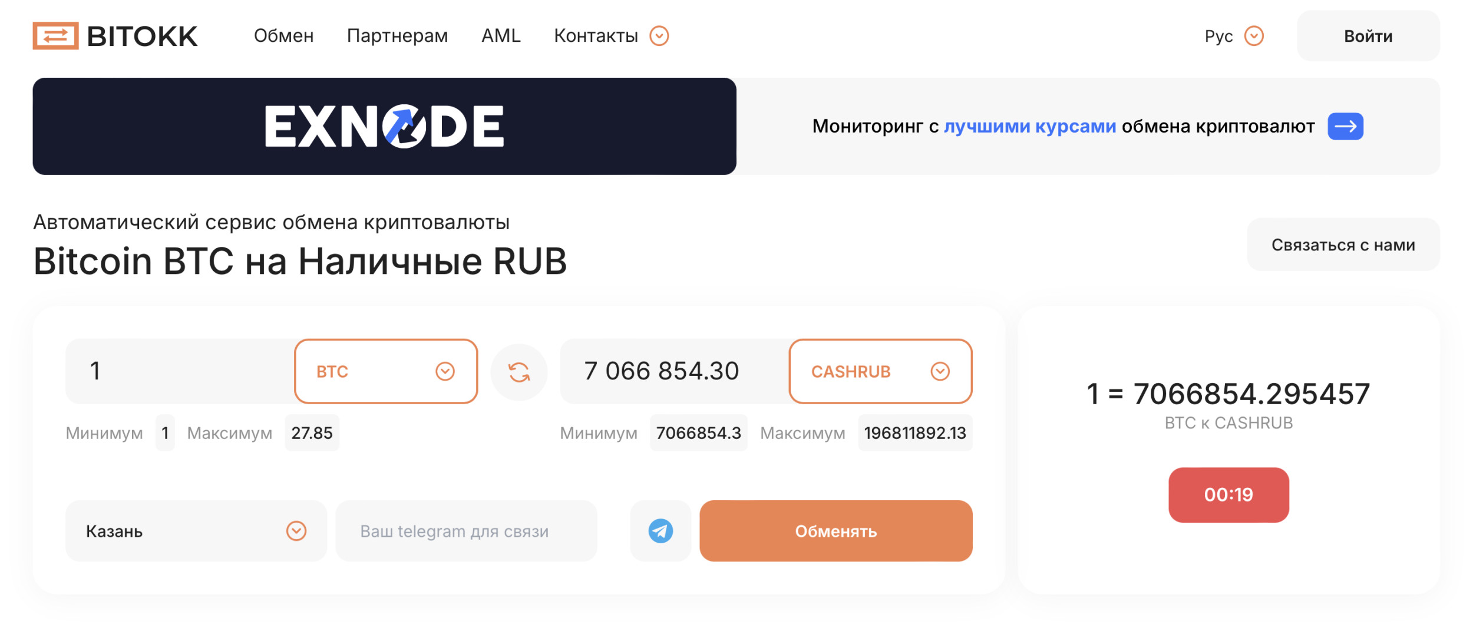Viewport: 1473px width, 624px height.
Task: Click the blue arrow on Exnode banner
Action: 1345,126
